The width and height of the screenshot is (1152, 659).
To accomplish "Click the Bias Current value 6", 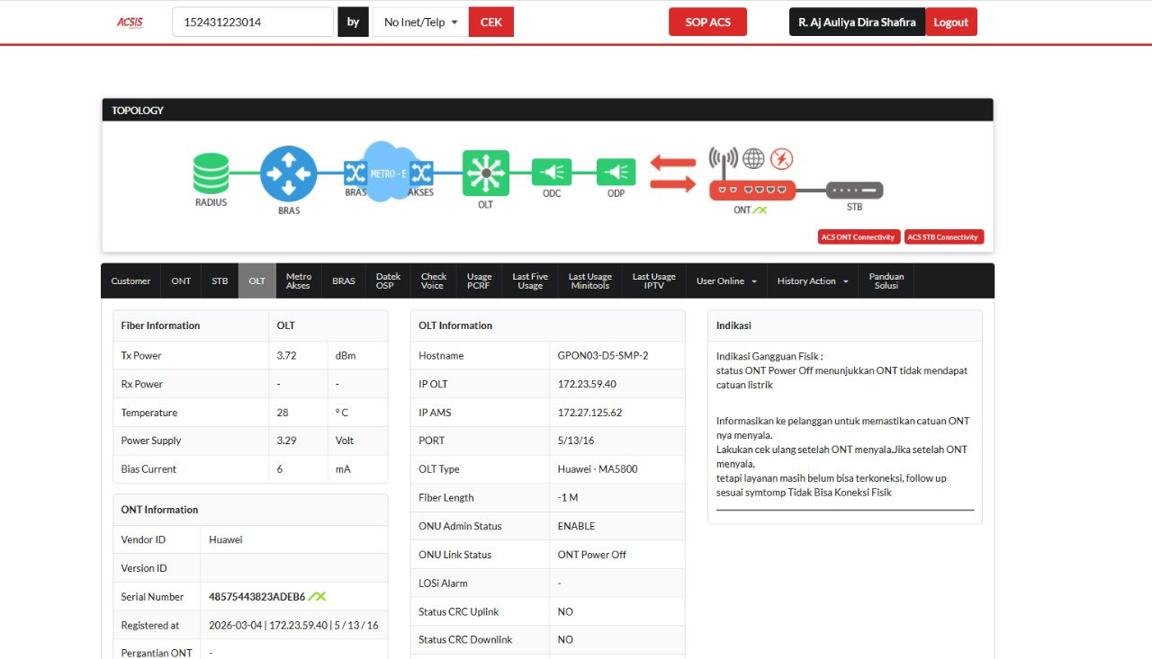I will 280,469.
